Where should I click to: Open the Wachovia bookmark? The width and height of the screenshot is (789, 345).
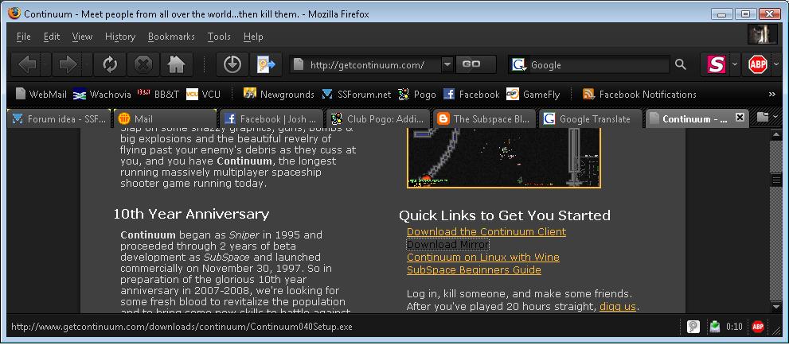[x=102, y=95]
